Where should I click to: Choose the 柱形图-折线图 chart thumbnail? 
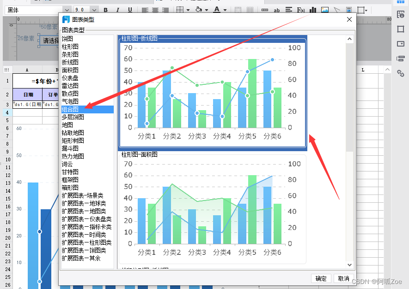(212, 93)
